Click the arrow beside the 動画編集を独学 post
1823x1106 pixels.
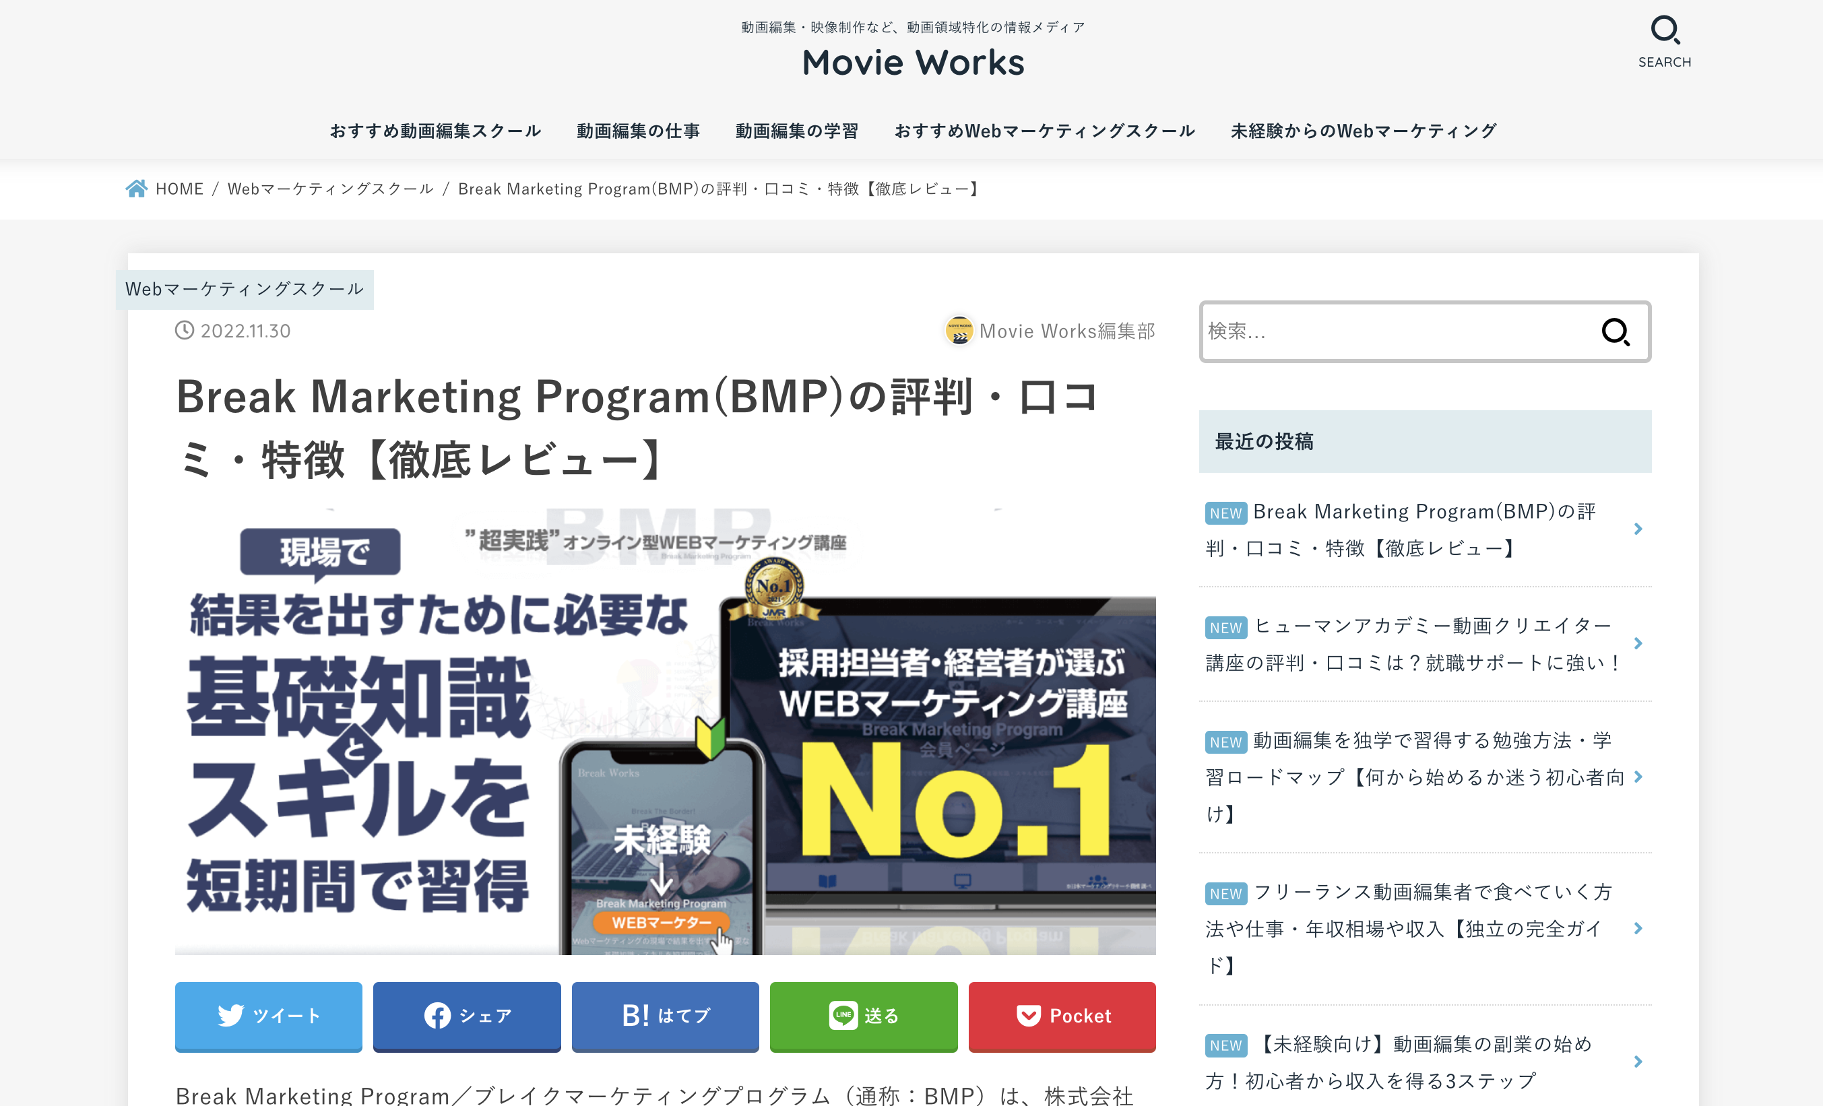[1637, 776]
